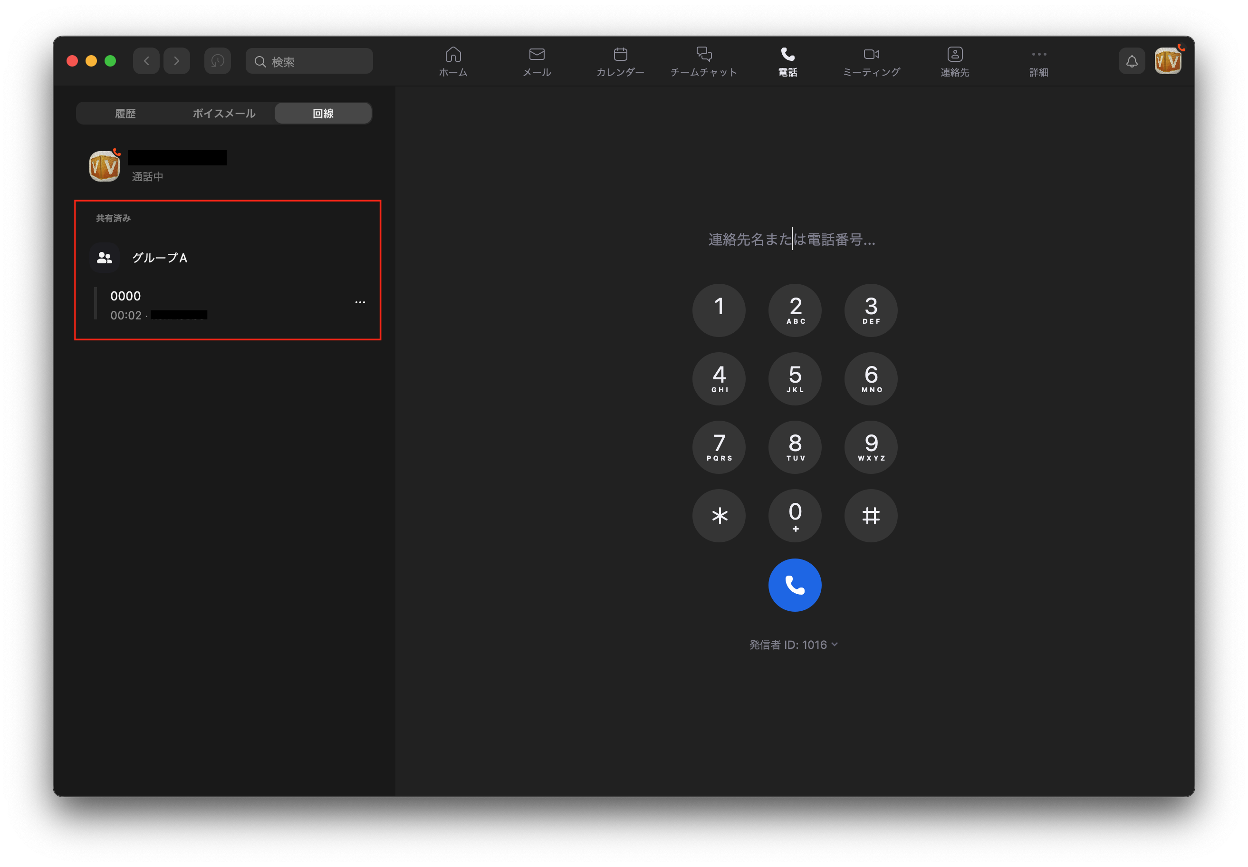Select the Lines (回線) tab
Viewport: 1248px width, 867px height.
coord(323,114)
